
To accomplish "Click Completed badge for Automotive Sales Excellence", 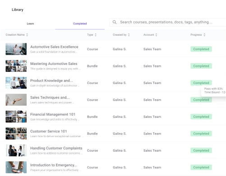I will point(201,49).
